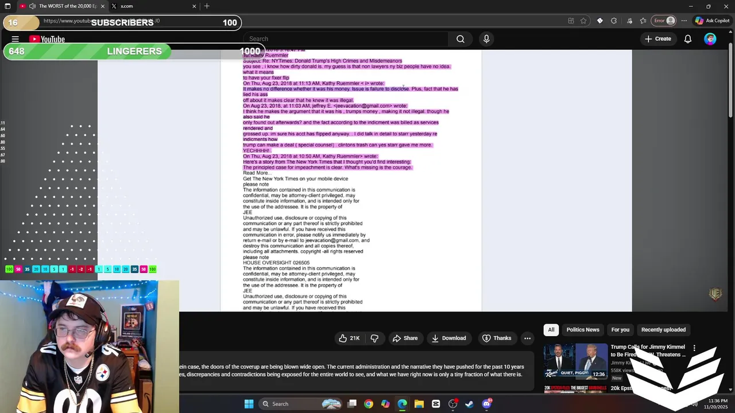The image size is (735, 413).
Task: Start voice search with the microphone
Action: point(486,39)
